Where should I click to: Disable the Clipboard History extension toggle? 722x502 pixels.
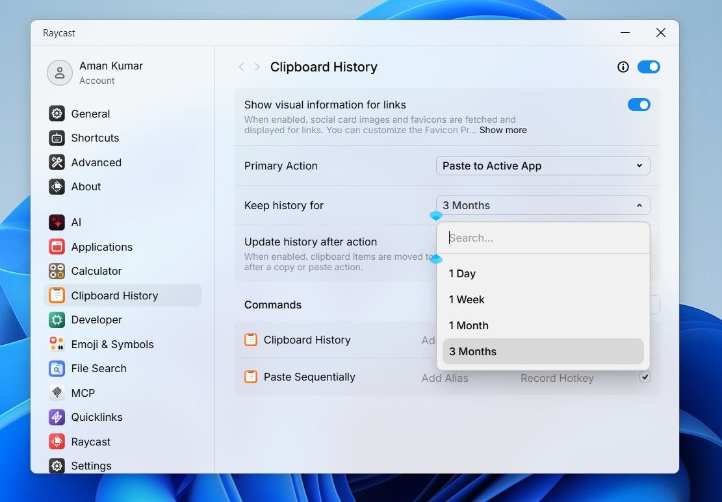tap(649, 67)
